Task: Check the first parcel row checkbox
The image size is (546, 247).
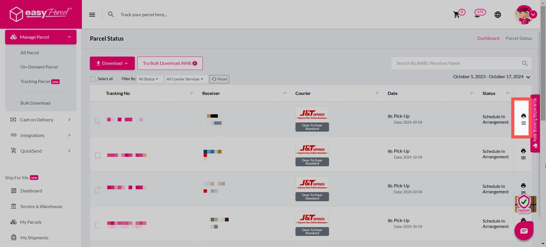Action: [x=98, y=121]
